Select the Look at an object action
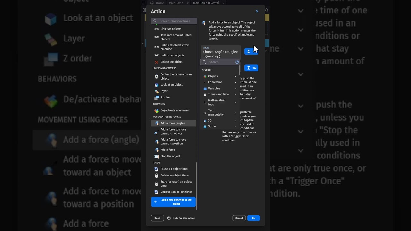The height and width of the screenshot is (231, 411). [x=173, y=85]
